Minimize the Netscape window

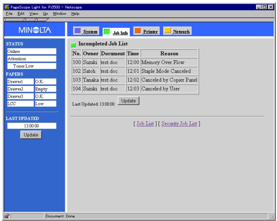[x=259, y=7]
